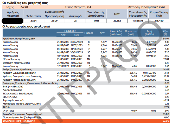
Task: Click the regulated charges total 14,43
Action: (166, 70)
